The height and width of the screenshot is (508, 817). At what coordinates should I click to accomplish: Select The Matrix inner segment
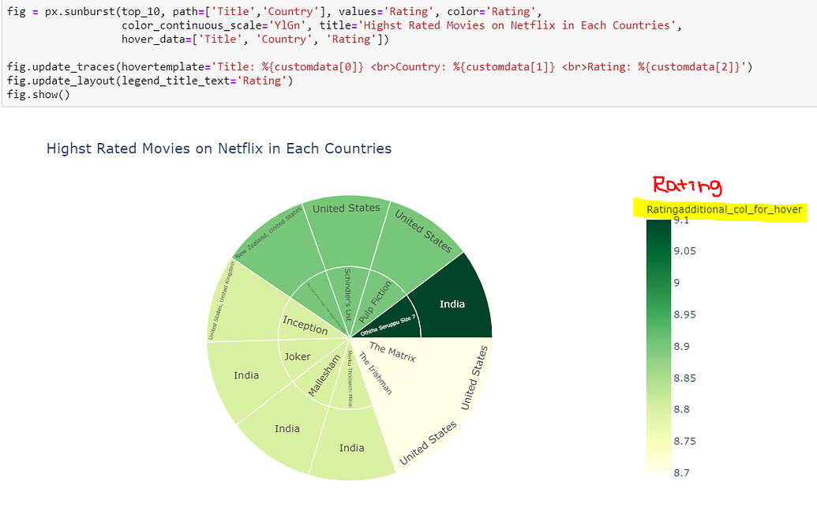(392, 351)
